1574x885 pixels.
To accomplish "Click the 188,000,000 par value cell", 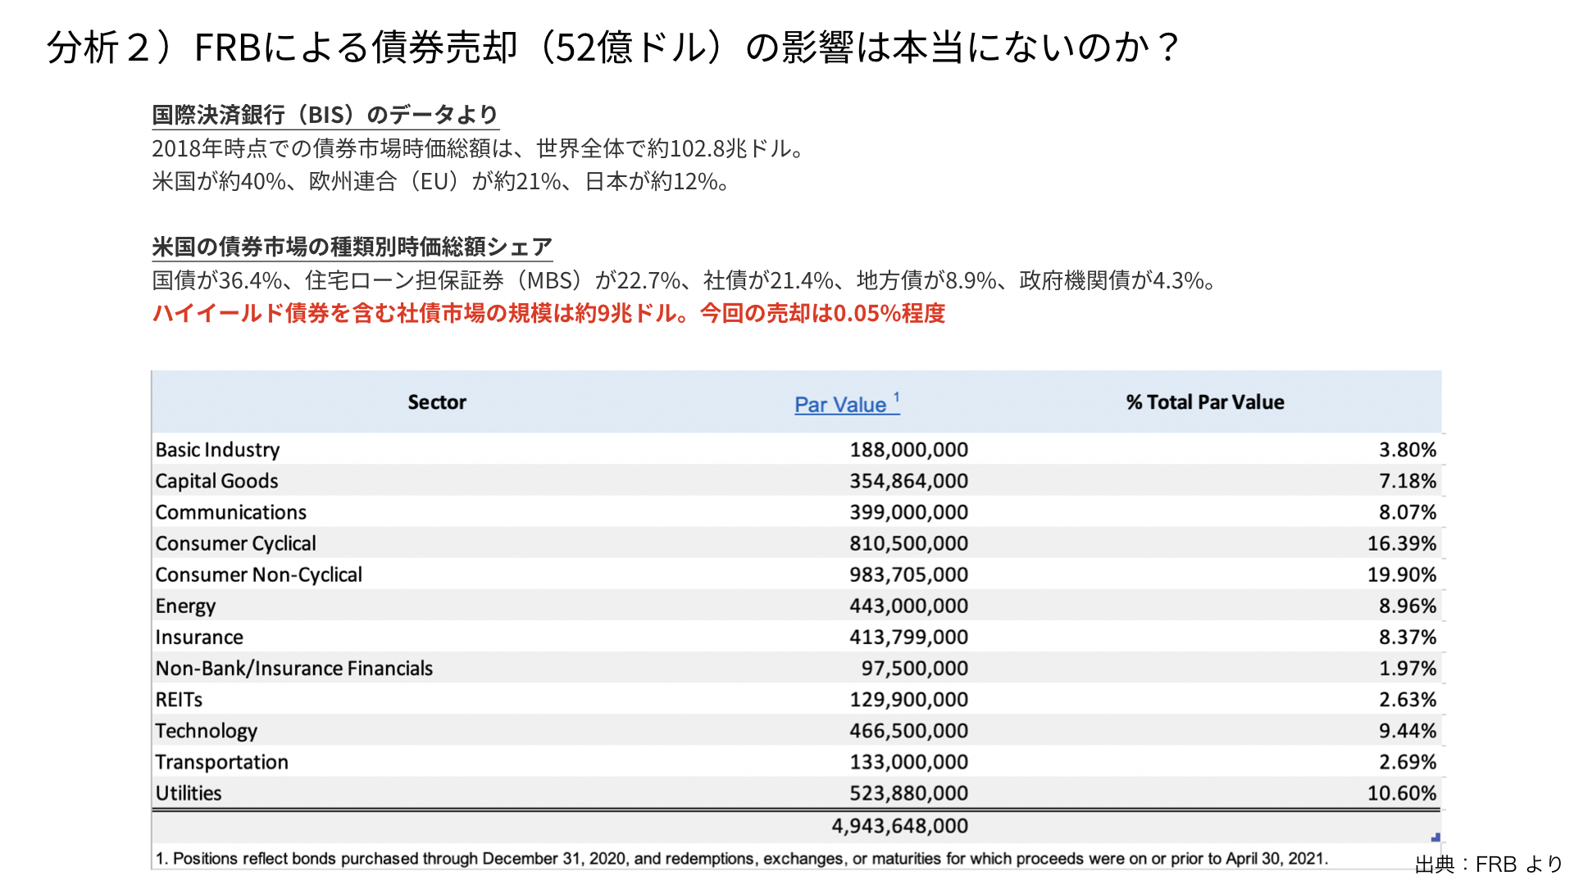I will tap(908, 450).
